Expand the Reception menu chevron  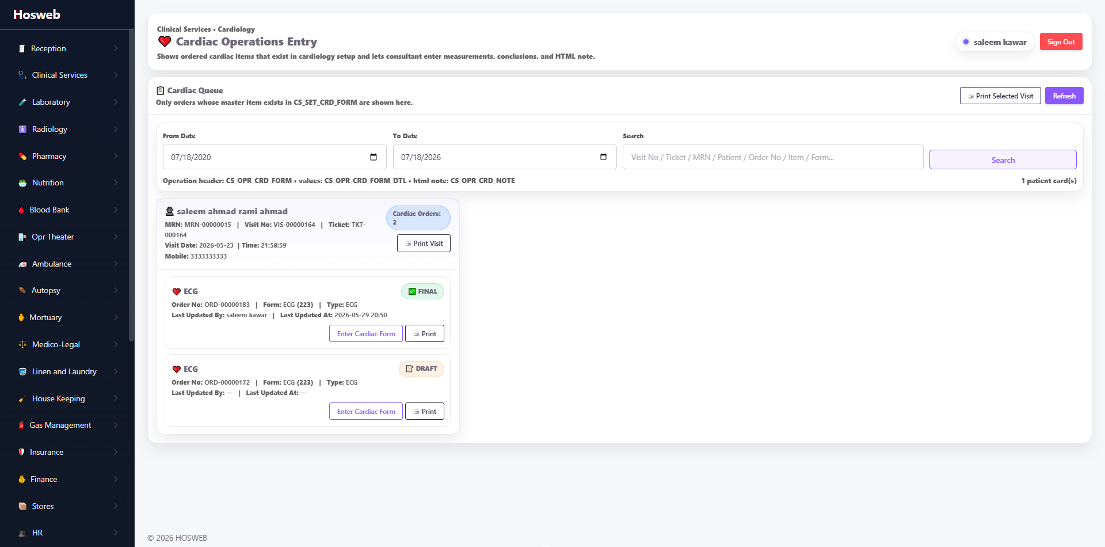116,48
